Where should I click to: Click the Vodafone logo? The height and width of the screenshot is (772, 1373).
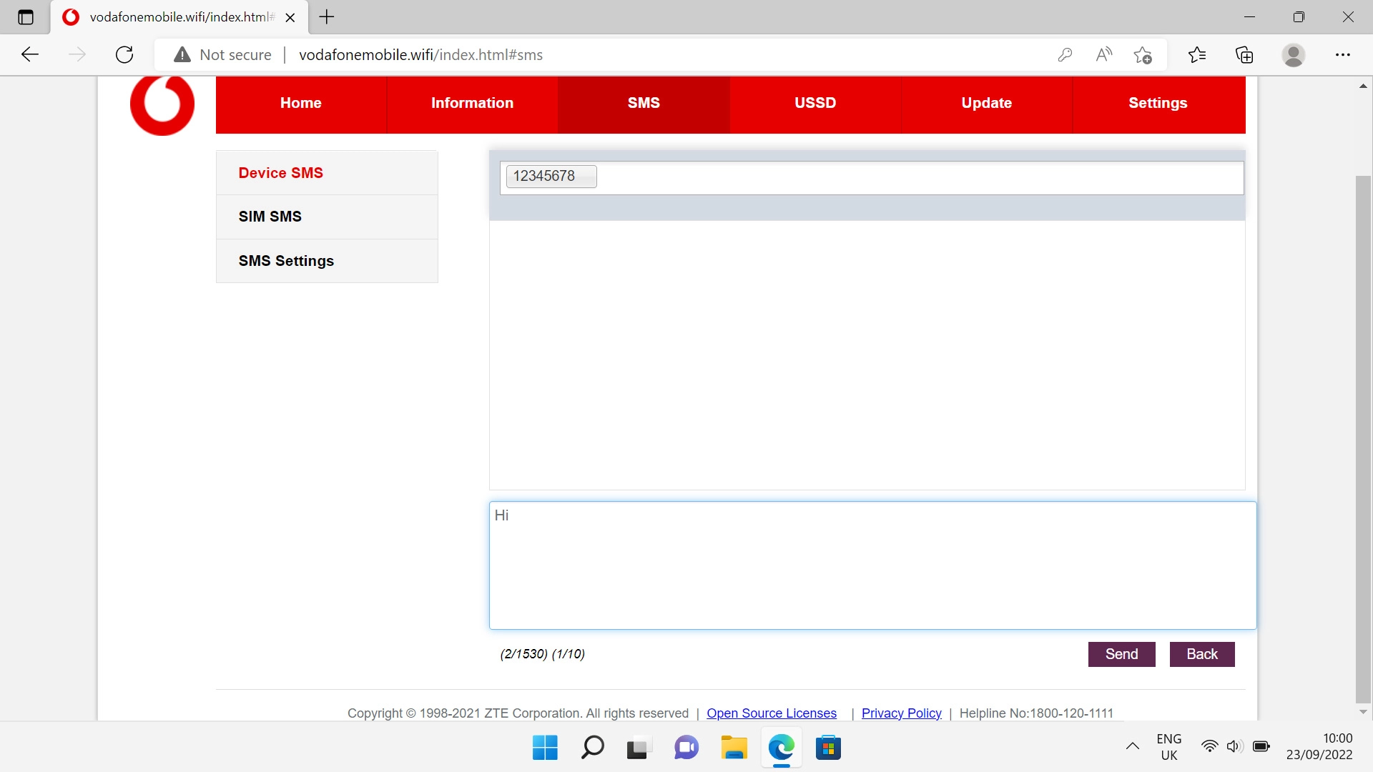pyautogui.click(x=162, y=104)
